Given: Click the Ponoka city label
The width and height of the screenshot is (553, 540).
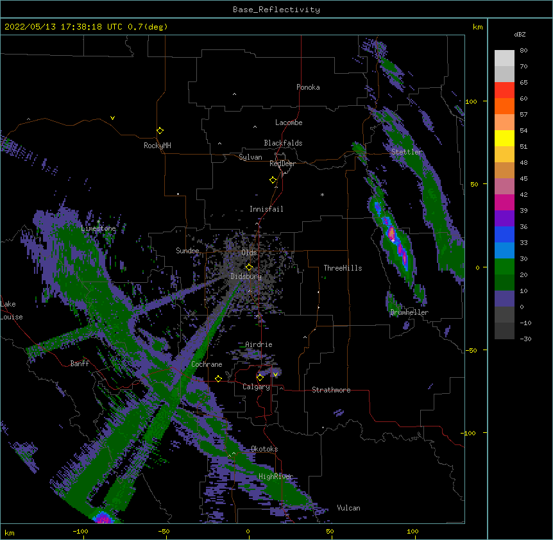Looking at the screenshot, I should click(x=308, y=87).
